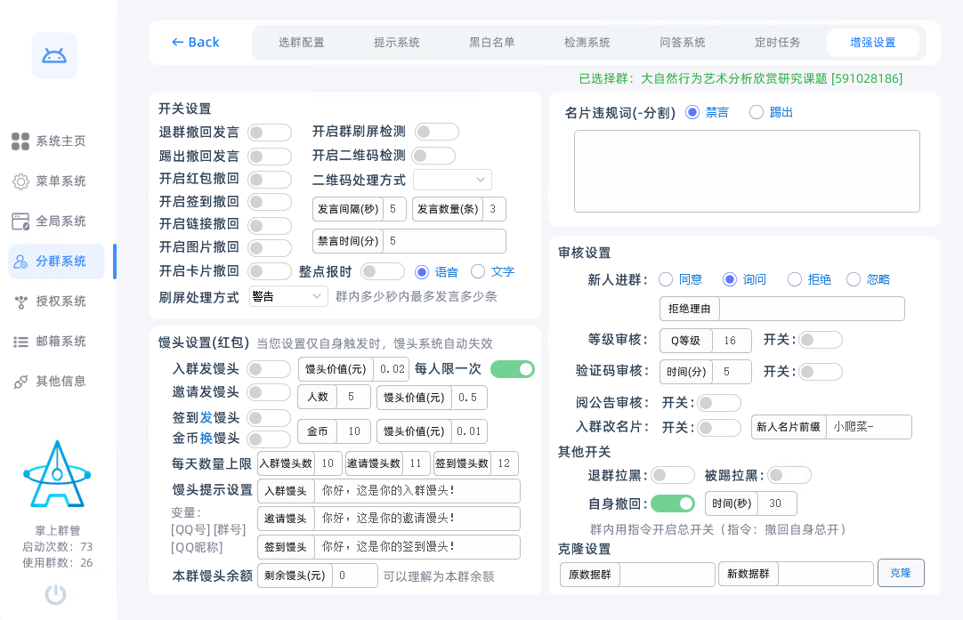This screenshot has height=620, width=963.
Task: Select 踢出 radio for 名片违规词
Action: 756,112
